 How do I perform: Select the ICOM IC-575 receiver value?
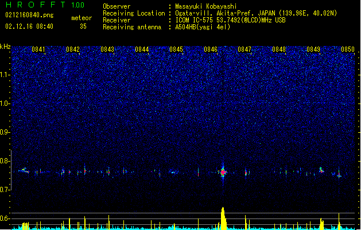coord(230,20)
